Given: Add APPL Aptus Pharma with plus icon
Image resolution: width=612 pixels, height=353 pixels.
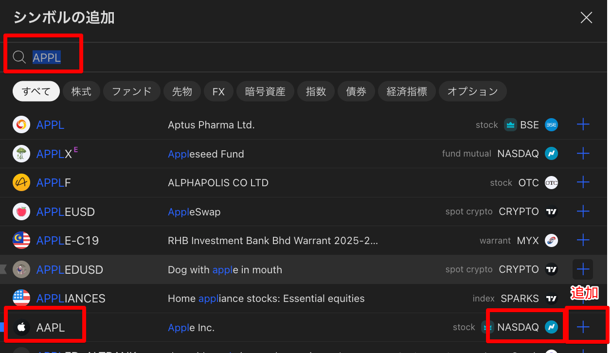Looking at the screenshot, I should coord(583,125).
